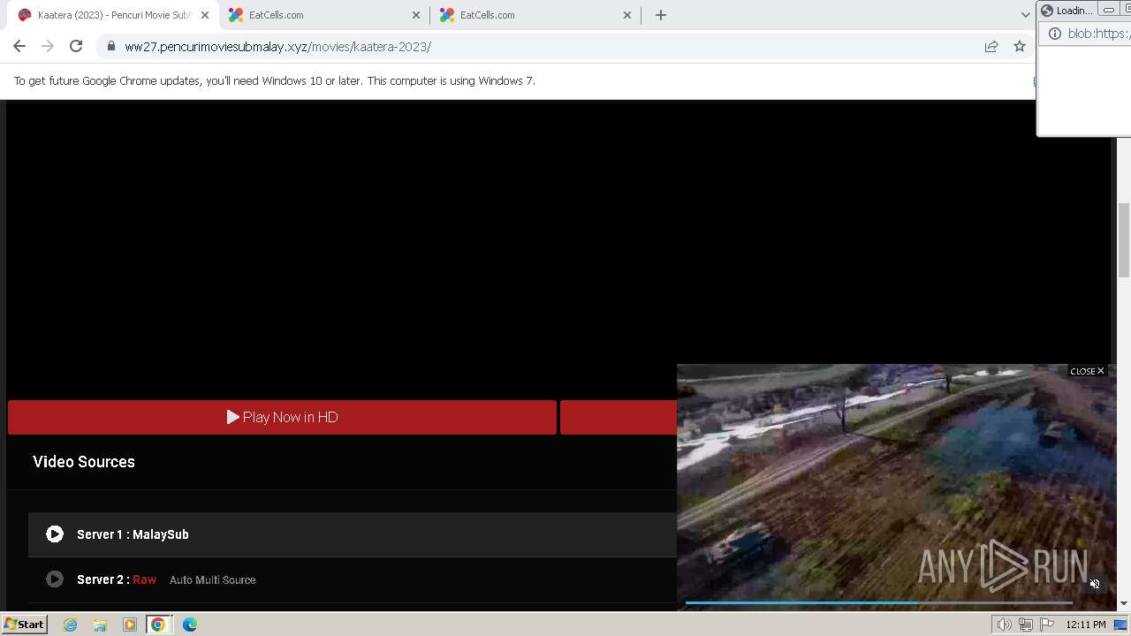Click the forward navigation arrow
The image size is (1131, 636).
[48, 47]
